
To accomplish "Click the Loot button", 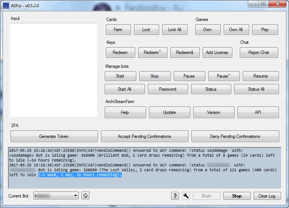I will pyautogui.click(x=146, y=30).
